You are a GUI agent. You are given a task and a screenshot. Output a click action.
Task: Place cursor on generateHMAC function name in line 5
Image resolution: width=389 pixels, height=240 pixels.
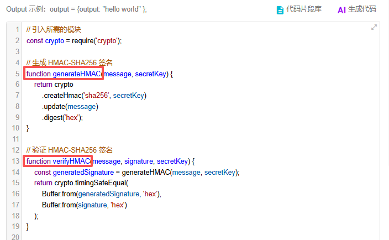(76, 74)
